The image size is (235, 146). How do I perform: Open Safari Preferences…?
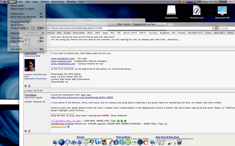[26, 14]
